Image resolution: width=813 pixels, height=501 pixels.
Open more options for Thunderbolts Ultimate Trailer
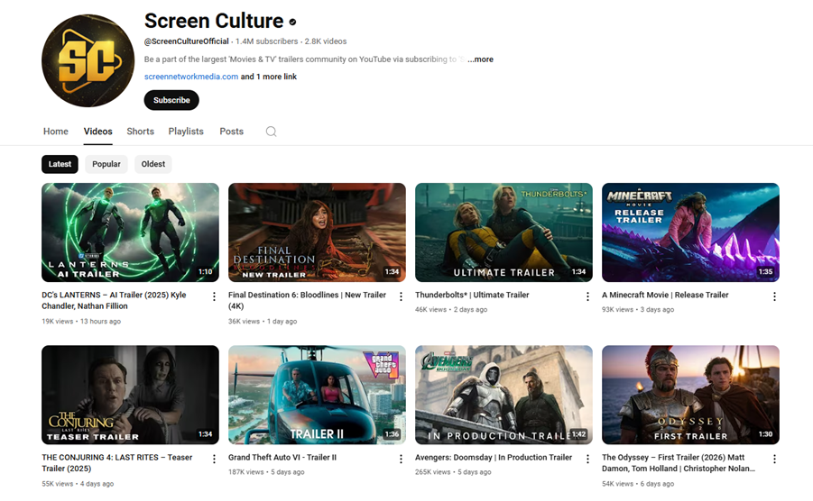click(587, 296)
